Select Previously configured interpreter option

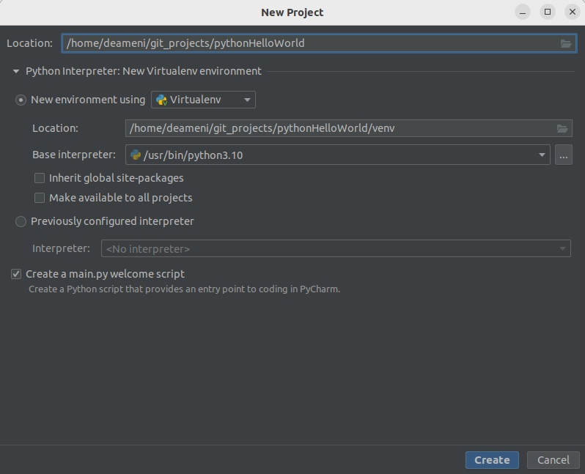click(21, 221)
